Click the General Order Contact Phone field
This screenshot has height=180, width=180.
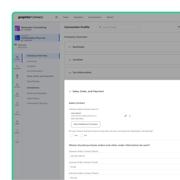coord(124,177)
